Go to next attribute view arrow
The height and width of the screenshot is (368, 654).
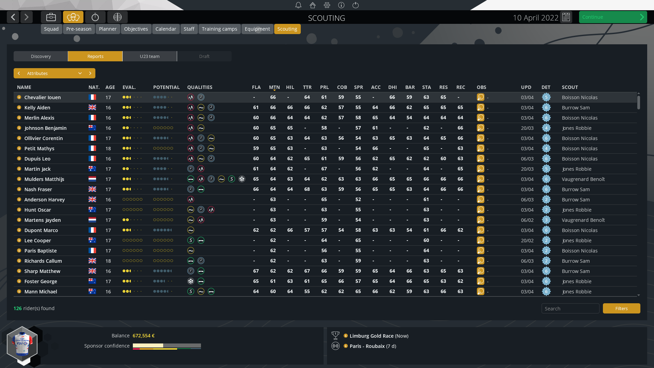90,73
